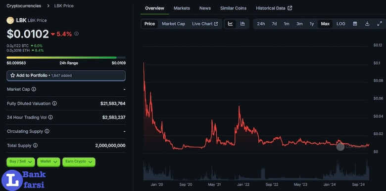Expand the Buy / Sell dropdown
386x191 pixels.
coord(21,162)
